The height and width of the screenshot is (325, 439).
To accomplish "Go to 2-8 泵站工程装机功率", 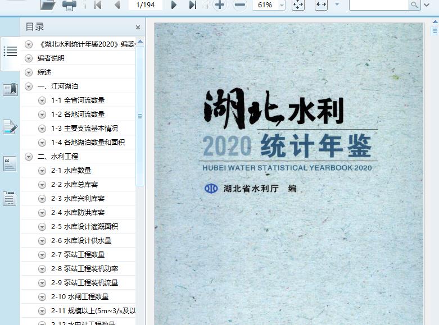I will [84, 268].
